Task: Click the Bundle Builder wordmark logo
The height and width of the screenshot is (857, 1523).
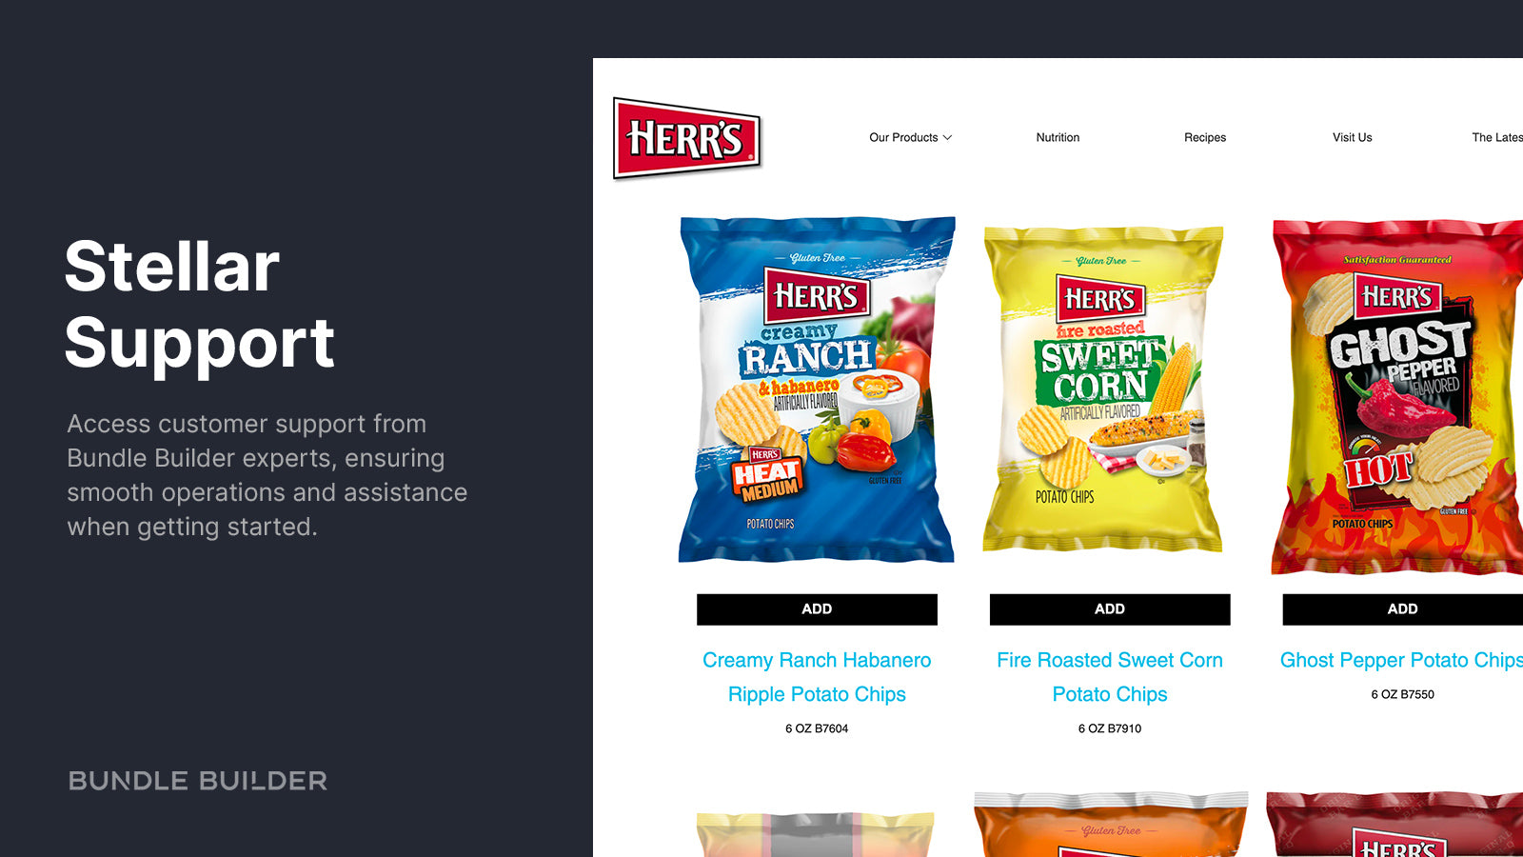Action: pyautogui.click(x=198, y=781)
